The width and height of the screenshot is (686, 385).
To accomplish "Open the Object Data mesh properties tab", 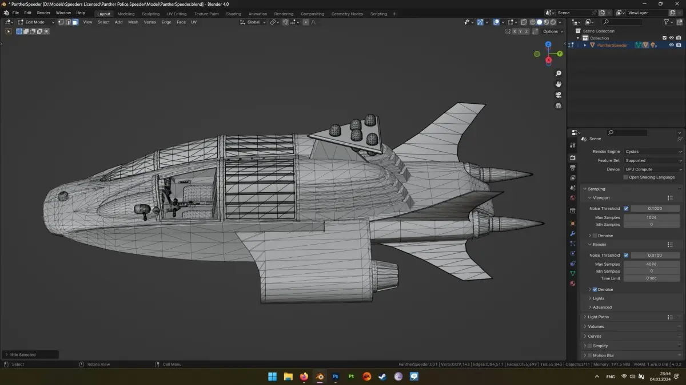I will coord(573,274).
